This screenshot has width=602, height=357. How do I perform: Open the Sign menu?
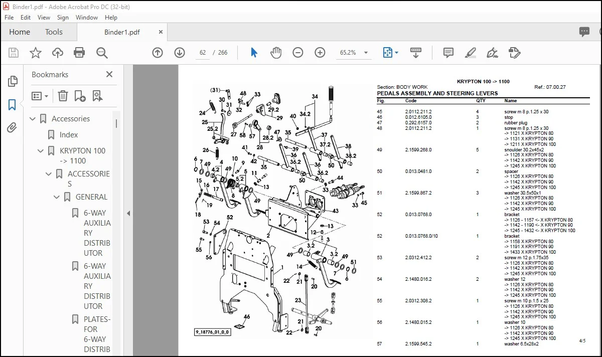coord(63,17)
